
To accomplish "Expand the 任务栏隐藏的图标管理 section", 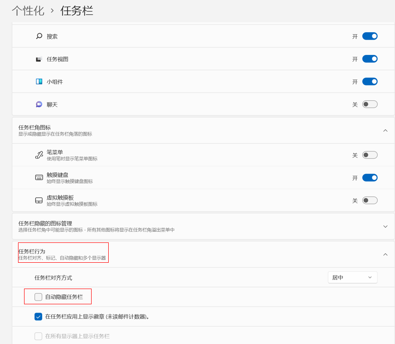I will tap(385, 226).
